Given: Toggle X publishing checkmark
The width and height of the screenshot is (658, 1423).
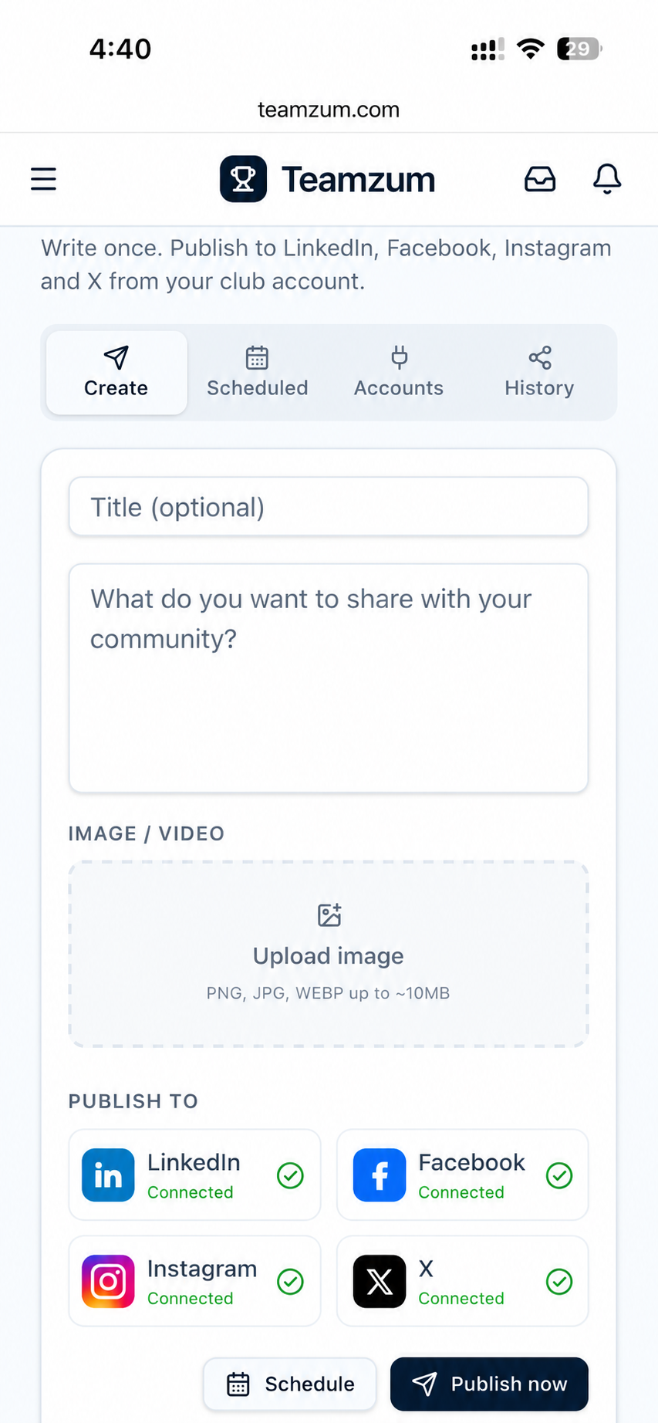Looking at the screenshot, I should click(559, 1282).
